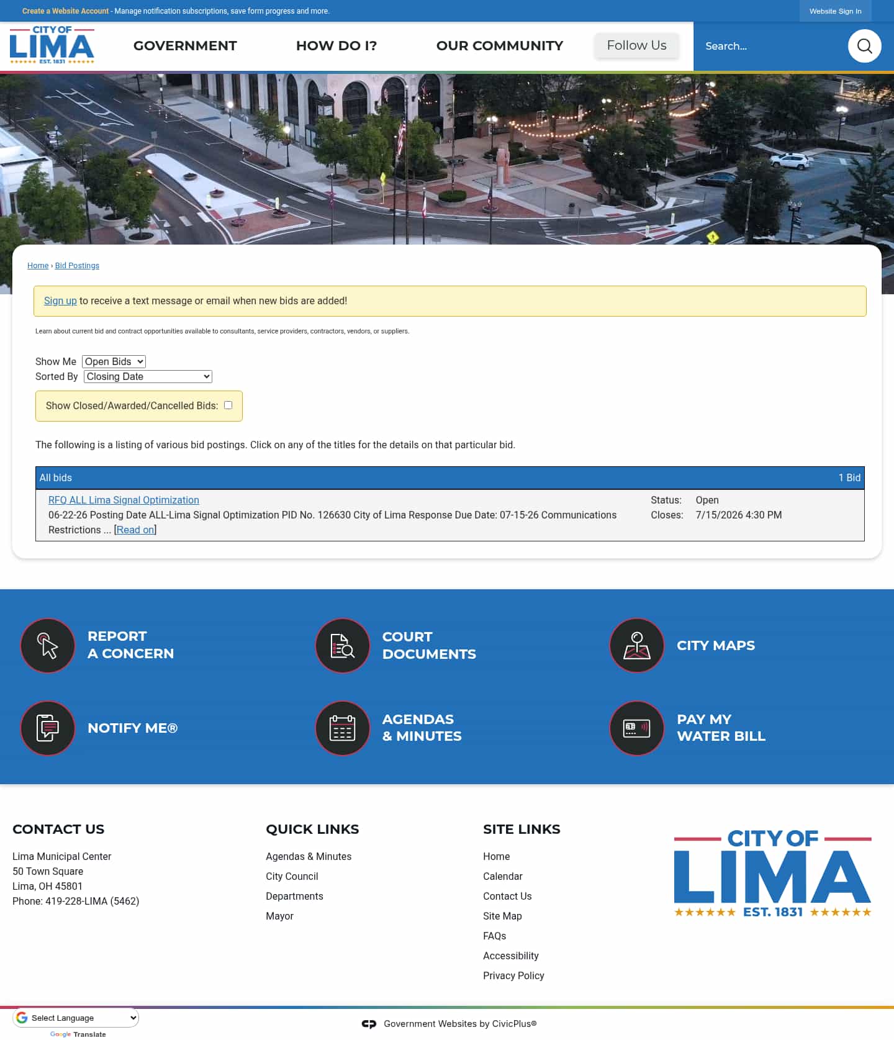
Task: Open the Sorted By Closing Date dropdown
Action: 148,376
